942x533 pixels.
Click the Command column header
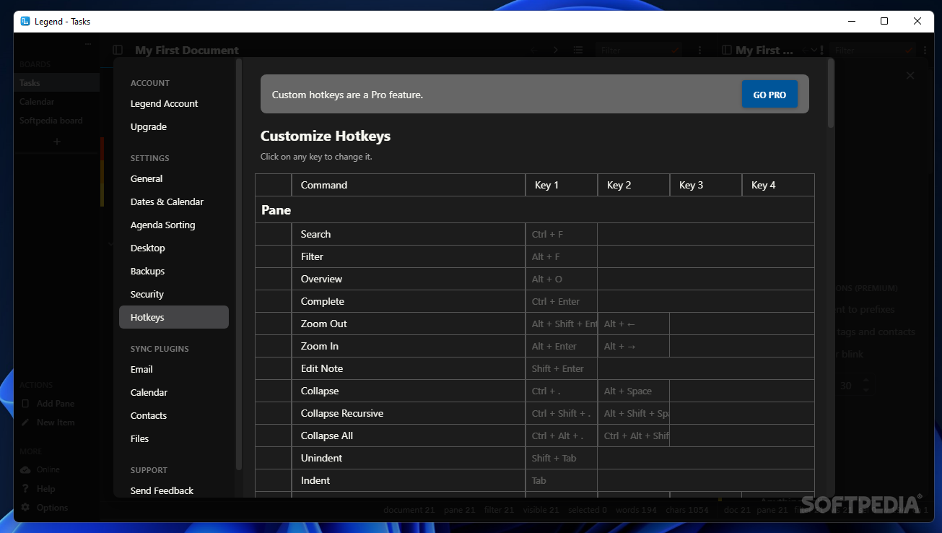[409, 185]
